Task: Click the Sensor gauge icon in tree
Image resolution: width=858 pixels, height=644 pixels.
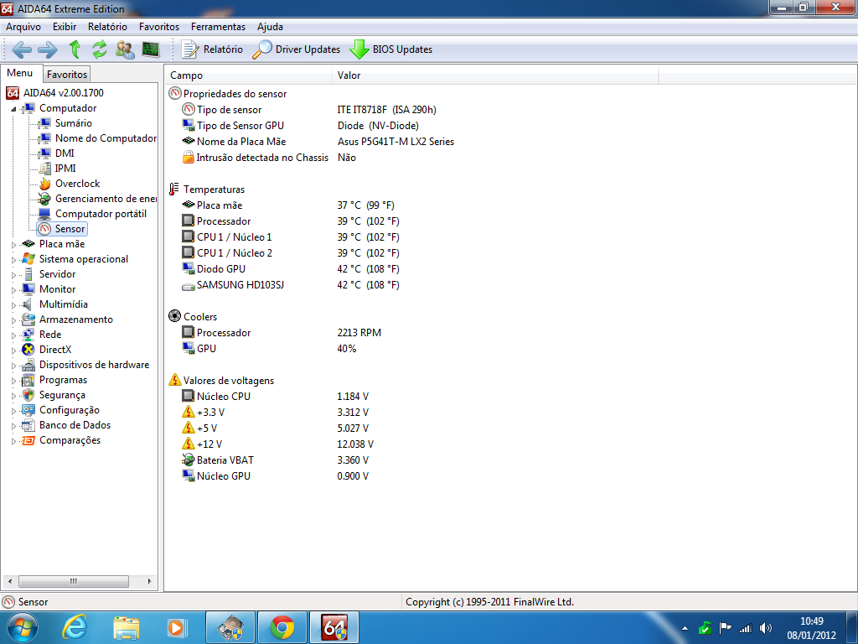Action: [x=45, y=229]
